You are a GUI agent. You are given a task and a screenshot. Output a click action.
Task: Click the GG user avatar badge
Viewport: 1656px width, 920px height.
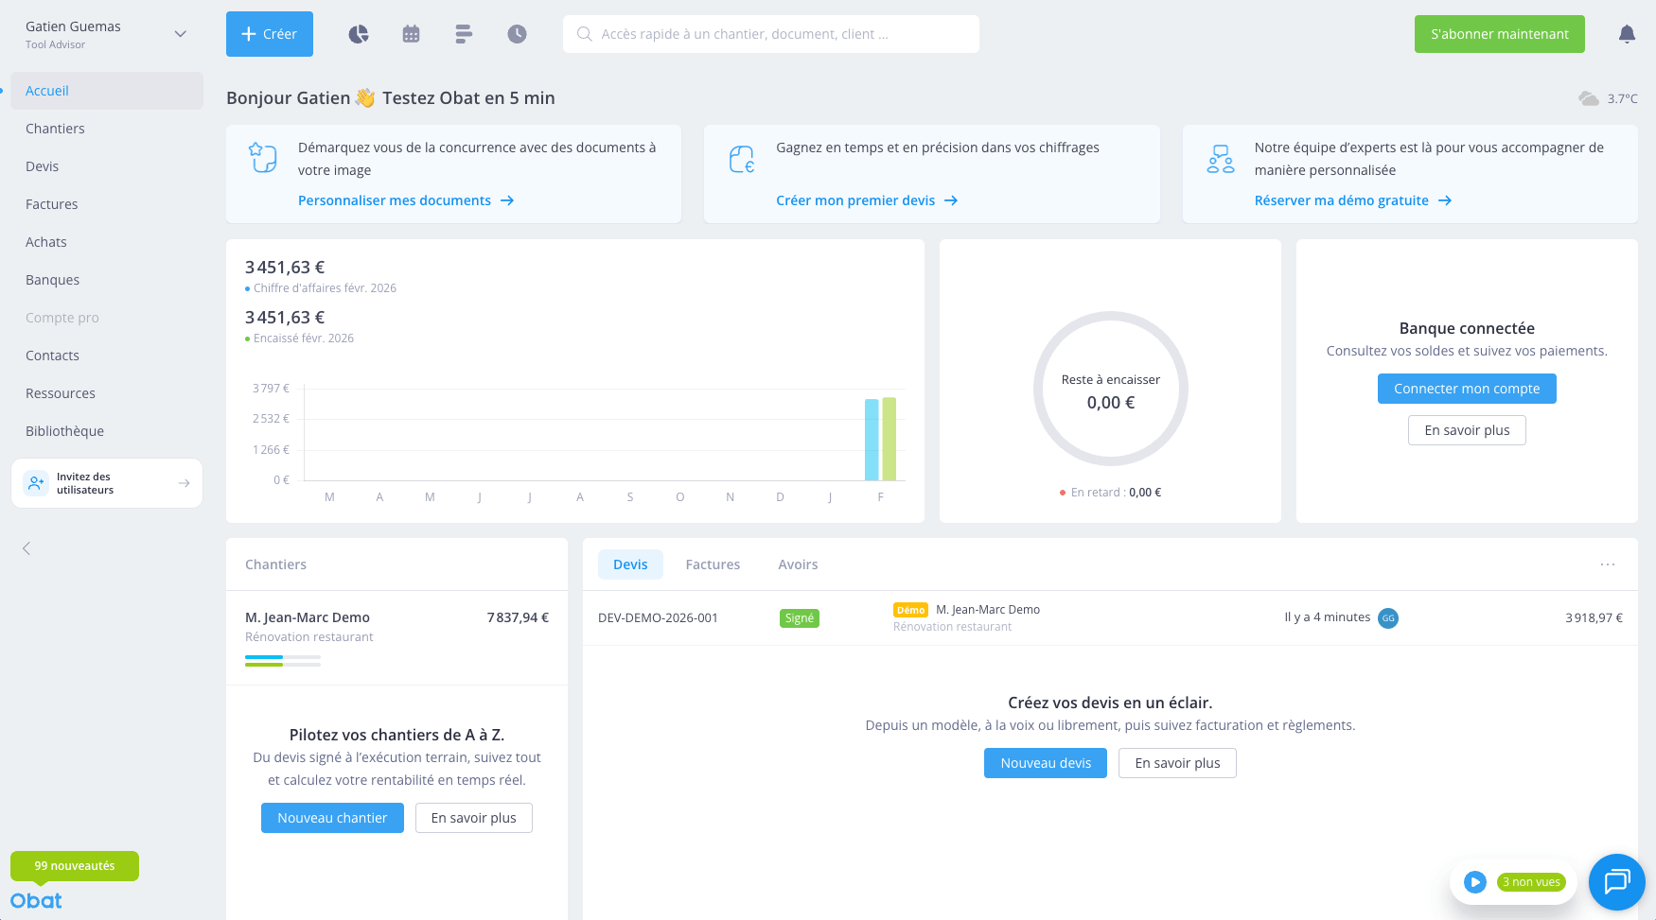1388,618
